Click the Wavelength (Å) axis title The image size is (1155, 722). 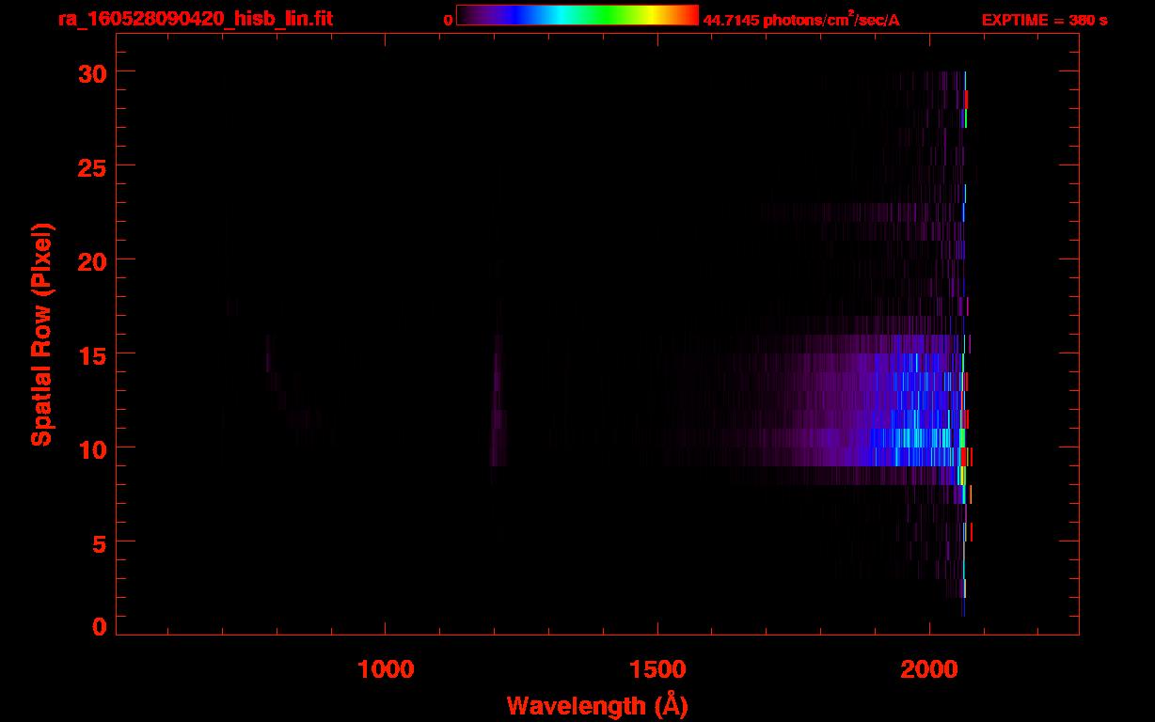(597, 705)
